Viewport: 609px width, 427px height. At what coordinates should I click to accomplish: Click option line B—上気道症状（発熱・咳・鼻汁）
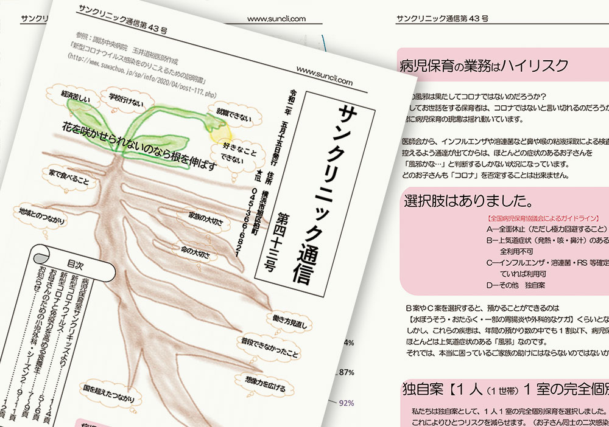(547, 240)
